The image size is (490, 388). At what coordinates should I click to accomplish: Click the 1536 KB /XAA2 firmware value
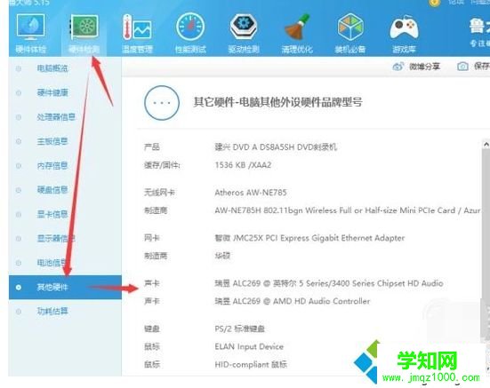point(243,165)
